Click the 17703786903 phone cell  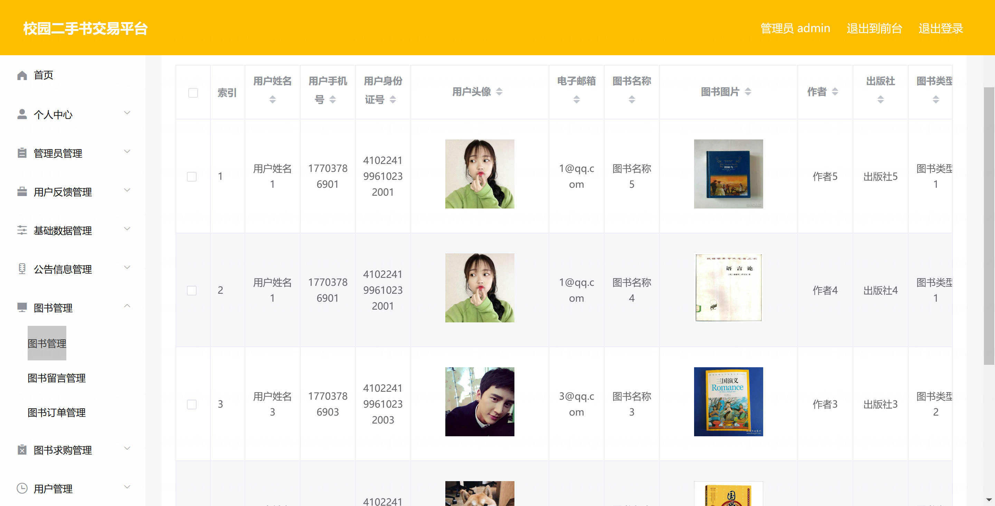[x=328, y=404]
